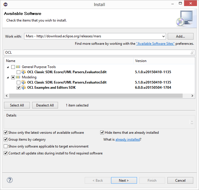Open help via question mark icon

(x=10, y=180)
